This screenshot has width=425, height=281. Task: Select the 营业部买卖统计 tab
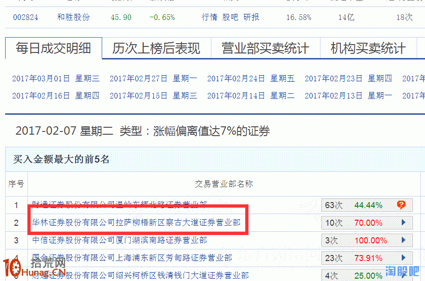pos(265,48)
